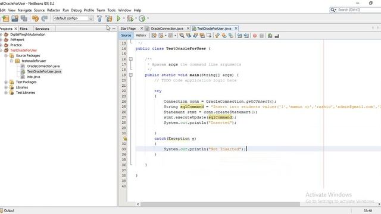The image size is (381, 214).
Task: Go to Previous Bookmark icon
Action: [217, 36]
